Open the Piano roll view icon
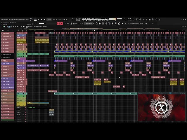Image resolution: width=187 pixels, height=140 pixels. [100, 24]
